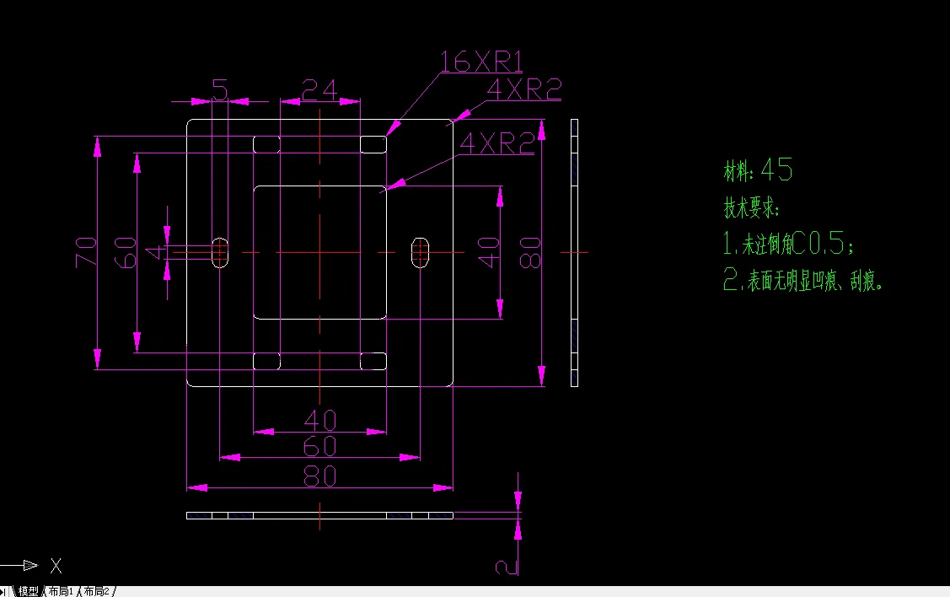Select the 16XR1 radius annotation
This screenshot has height=597, width=950.
point(481,62)
